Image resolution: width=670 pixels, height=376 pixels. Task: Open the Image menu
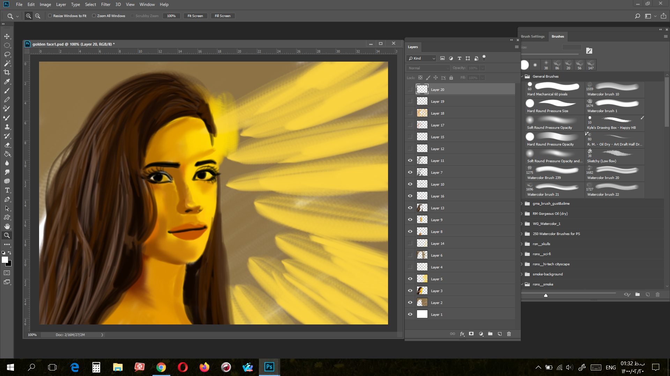click(45, 5)
